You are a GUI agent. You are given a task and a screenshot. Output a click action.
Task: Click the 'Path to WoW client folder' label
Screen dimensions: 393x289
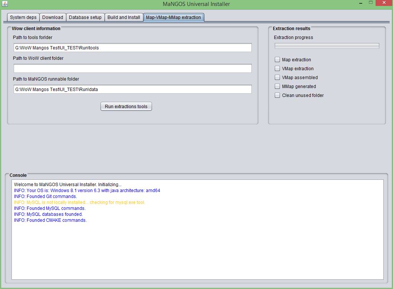click(38, 58)
